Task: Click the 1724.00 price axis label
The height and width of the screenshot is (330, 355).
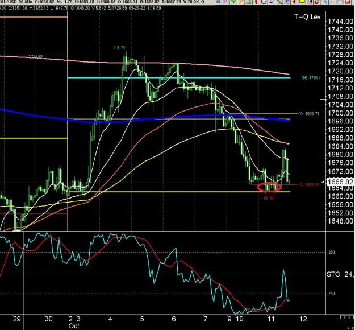Action: (x=340, y=63)
